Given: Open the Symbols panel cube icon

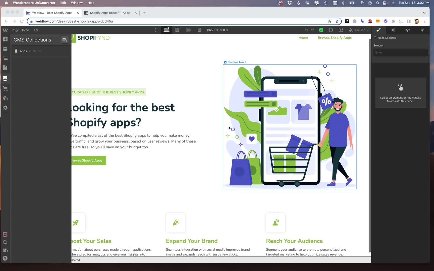Looking at the screenshot, I should 5,49.
